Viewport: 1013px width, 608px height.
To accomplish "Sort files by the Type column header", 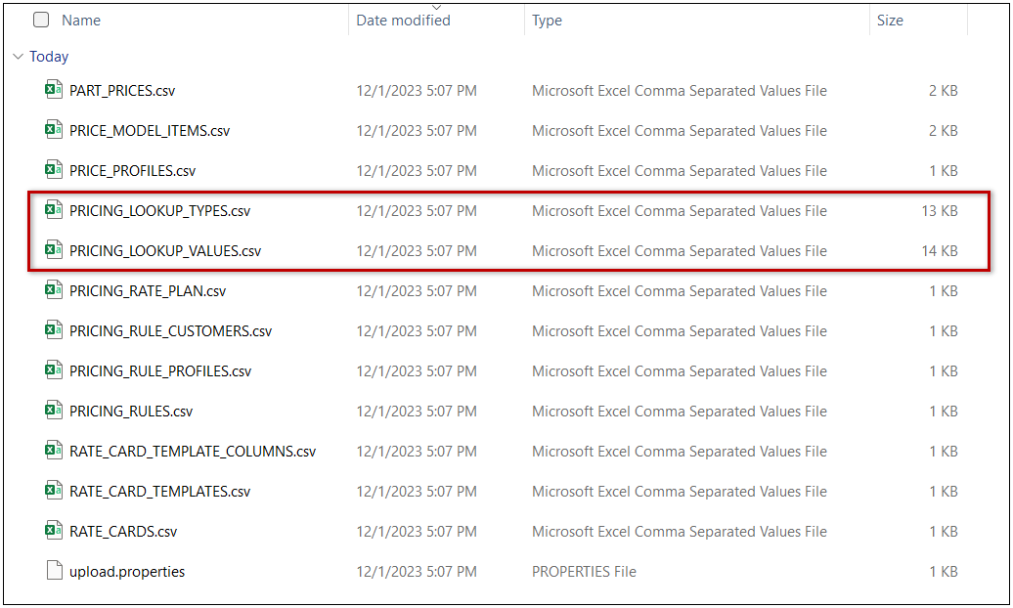I will (547, 21).
